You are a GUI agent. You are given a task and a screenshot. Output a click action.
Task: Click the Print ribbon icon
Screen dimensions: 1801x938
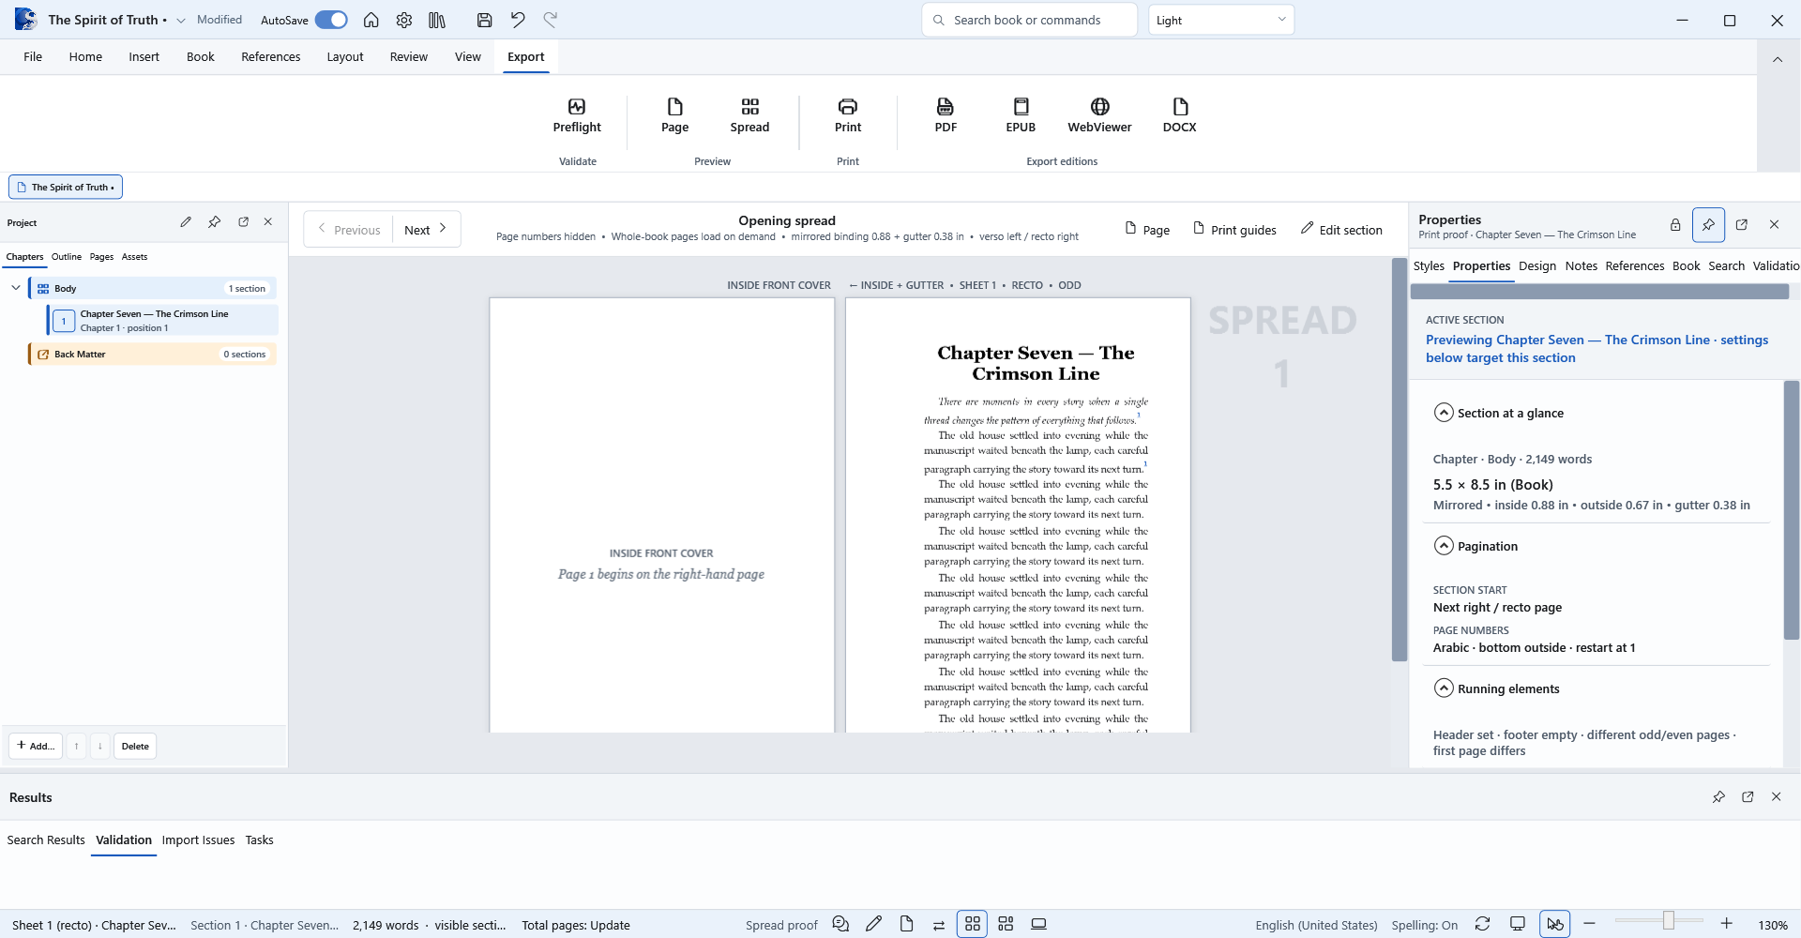tap(848, 115)
